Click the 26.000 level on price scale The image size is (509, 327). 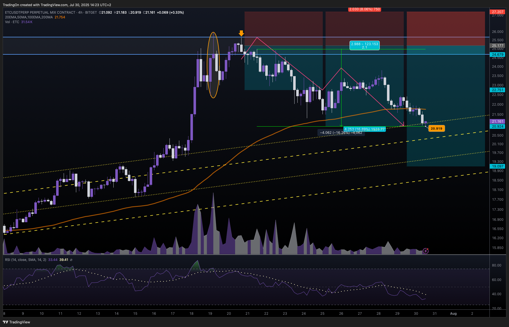498,32
